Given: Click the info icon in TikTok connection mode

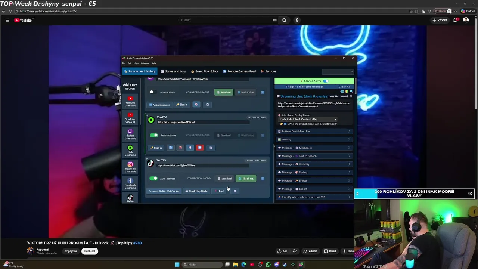Looking at the screenshot, I should [x=263, y=179].
